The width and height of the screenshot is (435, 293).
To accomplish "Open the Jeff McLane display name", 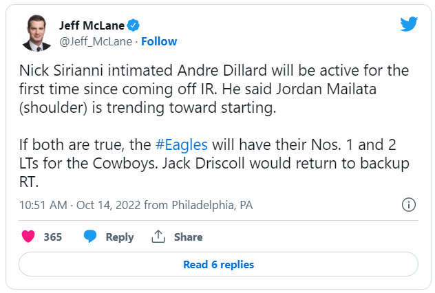I will [93, 25].
